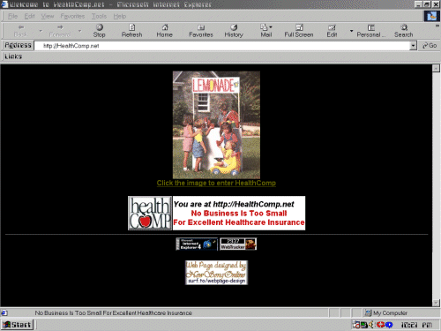Refresh the current page

click(x=131, y=31)
